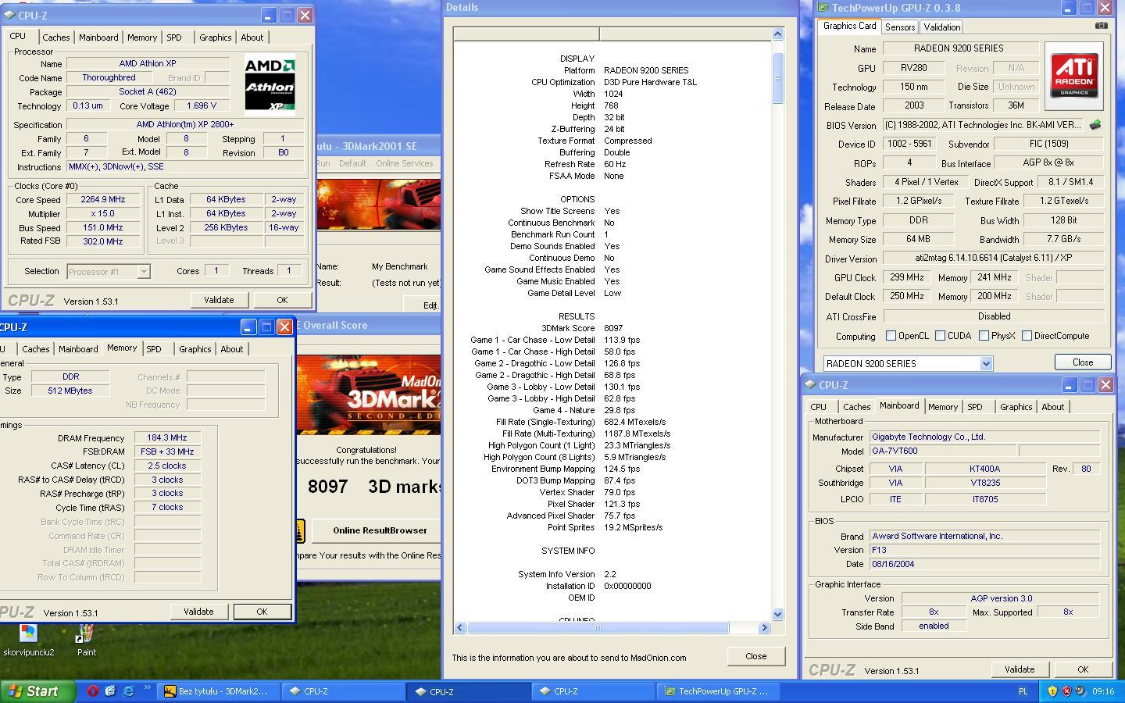Launch Internet Explorer from quick launch
The height and width of the screenshot is (703, 1125).
tap(128, 691)
